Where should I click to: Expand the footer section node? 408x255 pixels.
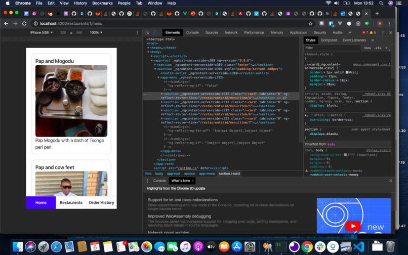click(155, 65)
